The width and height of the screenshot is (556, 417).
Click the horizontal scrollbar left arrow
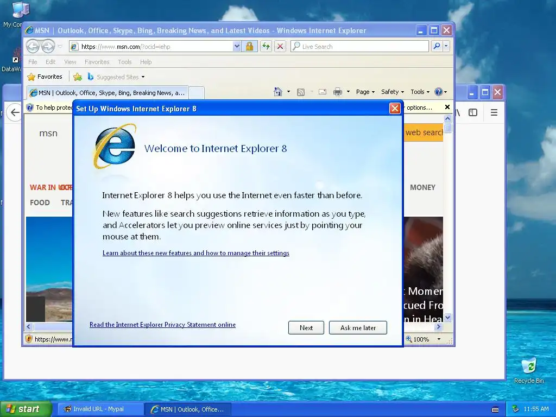click(29, 326)
